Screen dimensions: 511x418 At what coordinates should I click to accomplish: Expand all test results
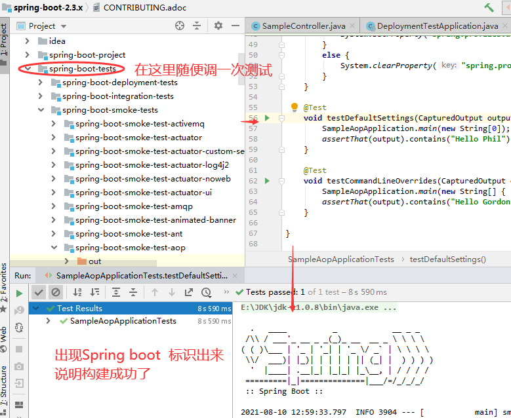click(x=116, y=292)
